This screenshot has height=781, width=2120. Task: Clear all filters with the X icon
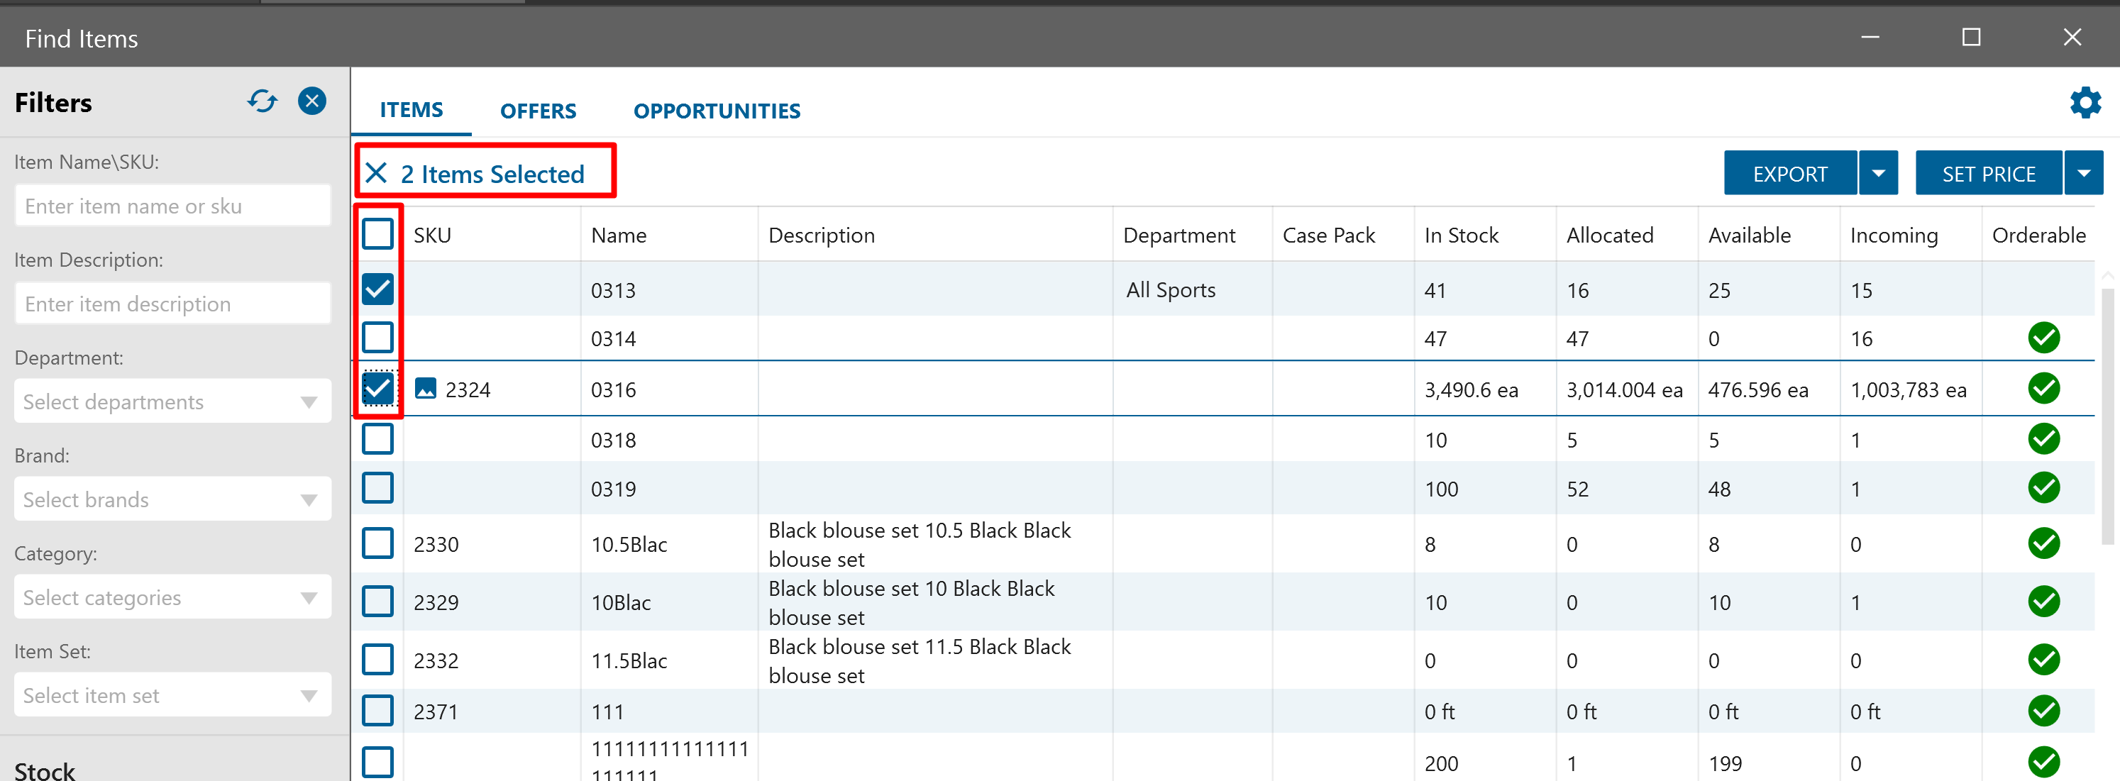click(x=312, y=101)
